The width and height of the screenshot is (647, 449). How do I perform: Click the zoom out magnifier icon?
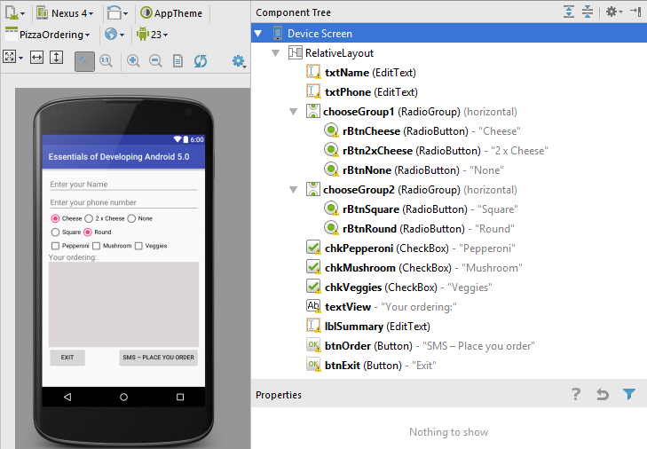pos(155,61)
